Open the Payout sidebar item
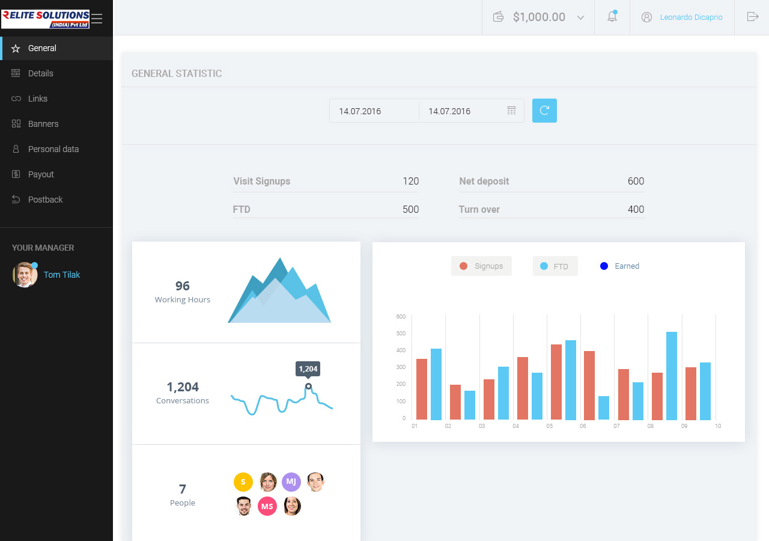 (x=41, y=174)
